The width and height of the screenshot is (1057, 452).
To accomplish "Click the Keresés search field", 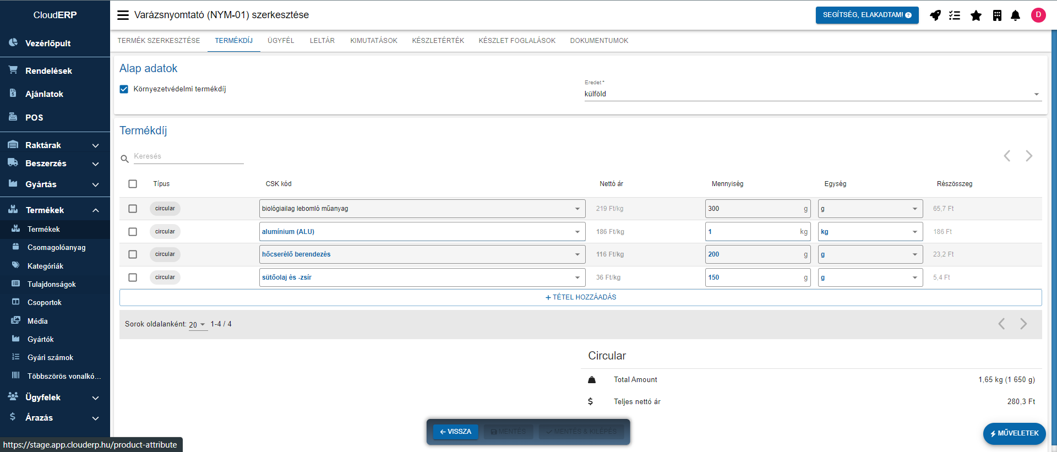I will click(188, 156).
